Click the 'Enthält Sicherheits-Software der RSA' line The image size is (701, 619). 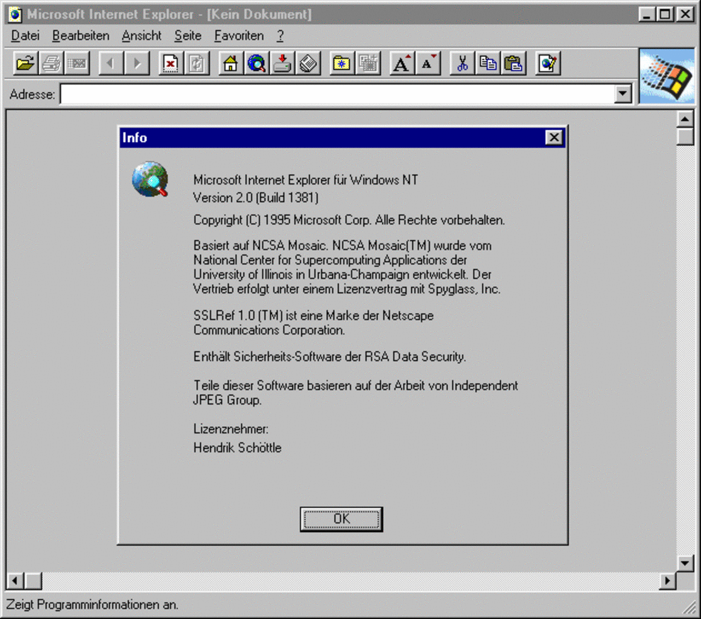pos(329,357)
